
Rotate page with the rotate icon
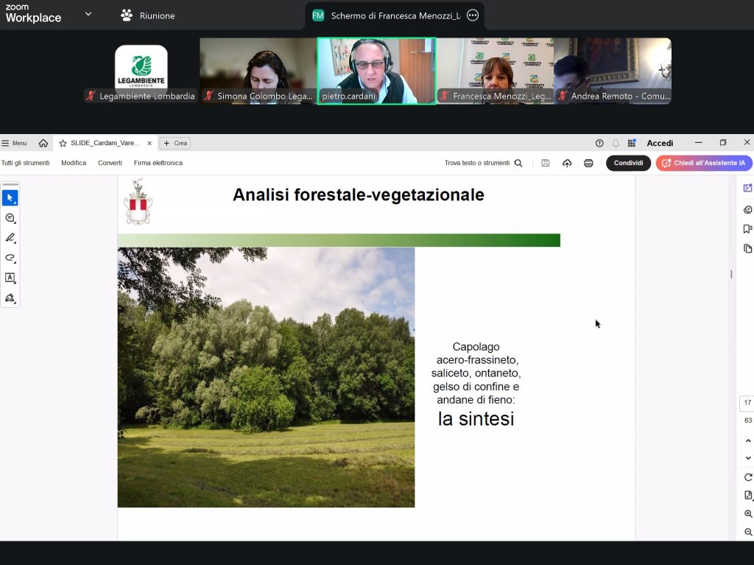pos(748,477)
